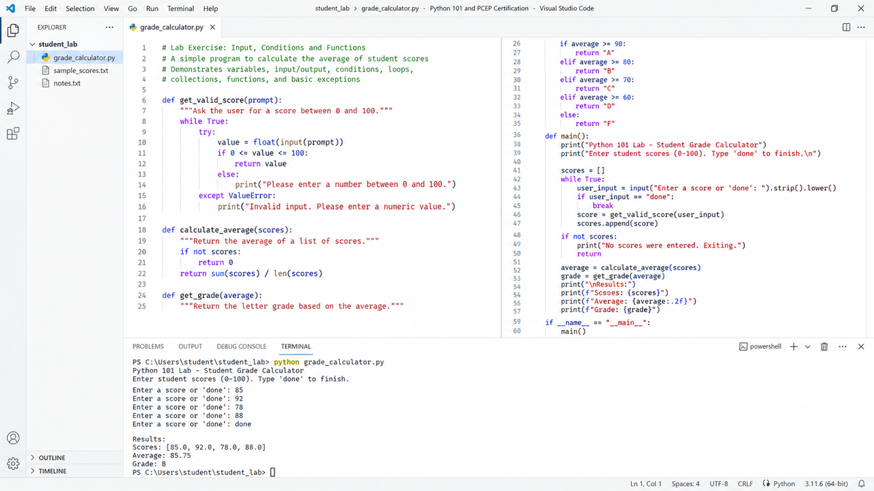
Task: Click the EXPLORER panel heading
Action: [52, 27]
